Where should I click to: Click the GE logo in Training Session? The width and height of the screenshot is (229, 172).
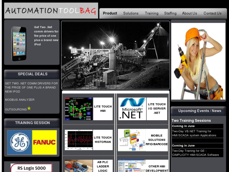[20, 142]
